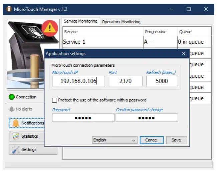The height and width of the screenshot is (173, 217).
Task: Close the MicroTouch Manager window
Action: tap(206, 9)
